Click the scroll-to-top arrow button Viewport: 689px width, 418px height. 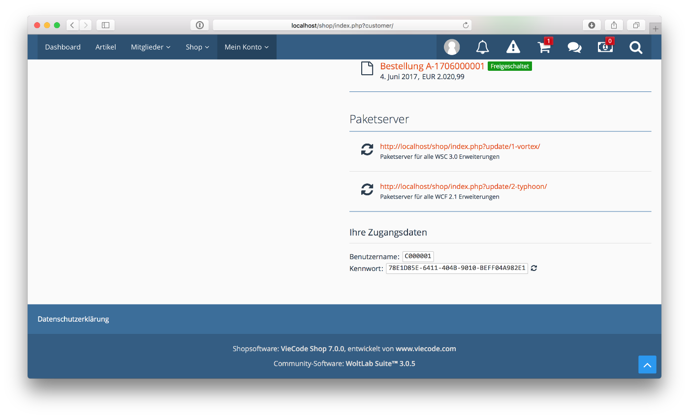click(x=647, y=365)
